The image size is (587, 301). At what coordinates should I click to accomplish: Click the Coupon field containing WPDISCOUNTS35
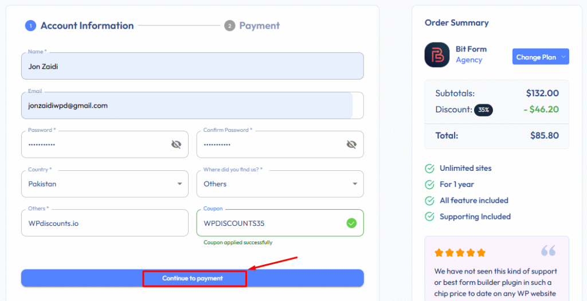(x=280, y=223)
